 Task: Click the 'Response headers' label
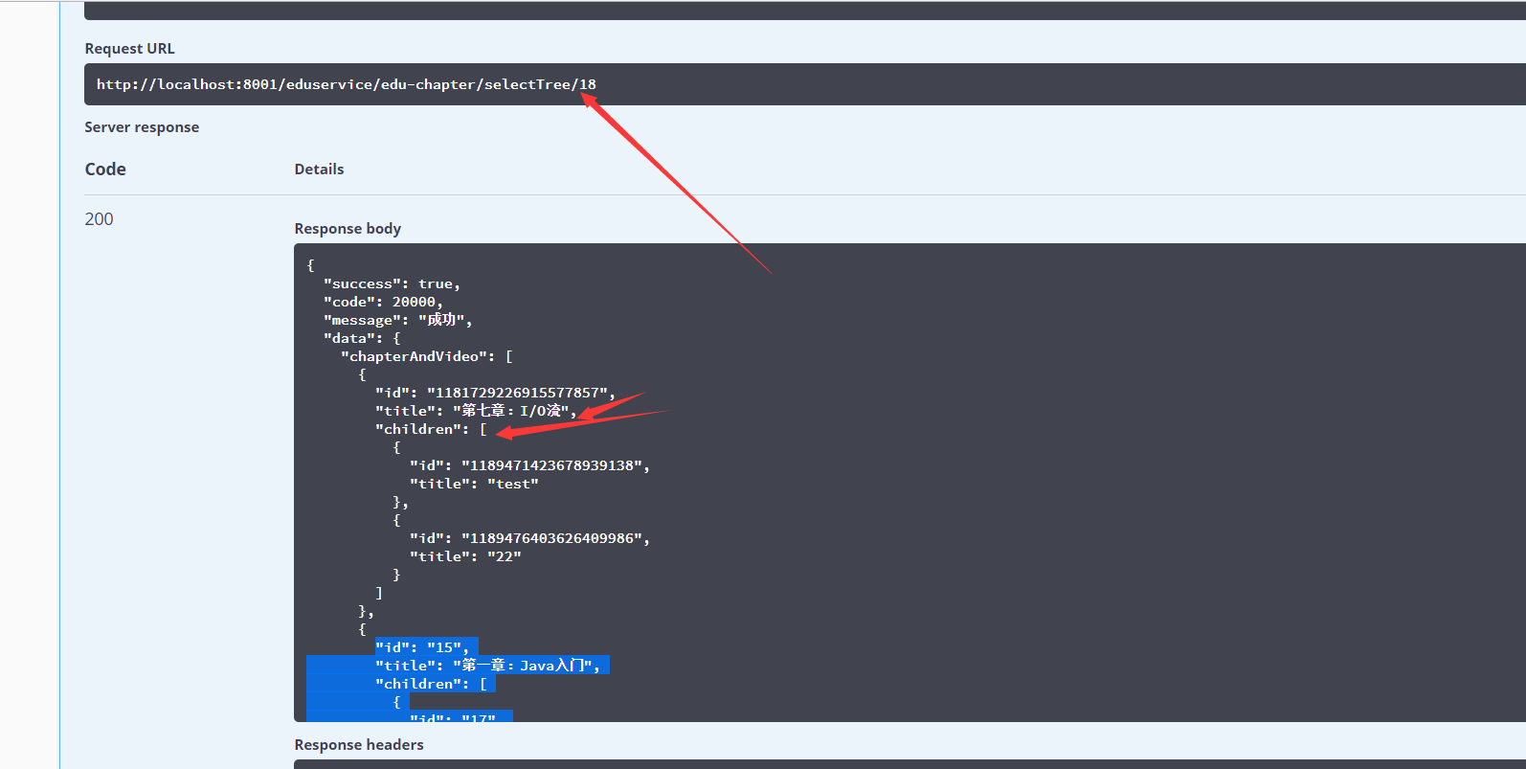coord(359,745)
